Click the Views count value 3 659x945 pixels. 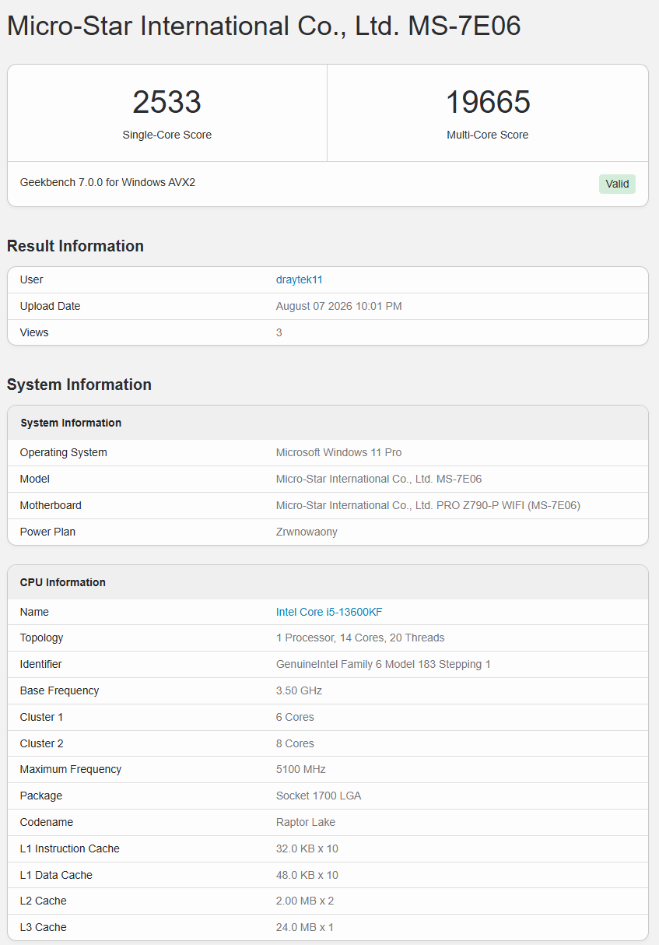tap(279, 332)
